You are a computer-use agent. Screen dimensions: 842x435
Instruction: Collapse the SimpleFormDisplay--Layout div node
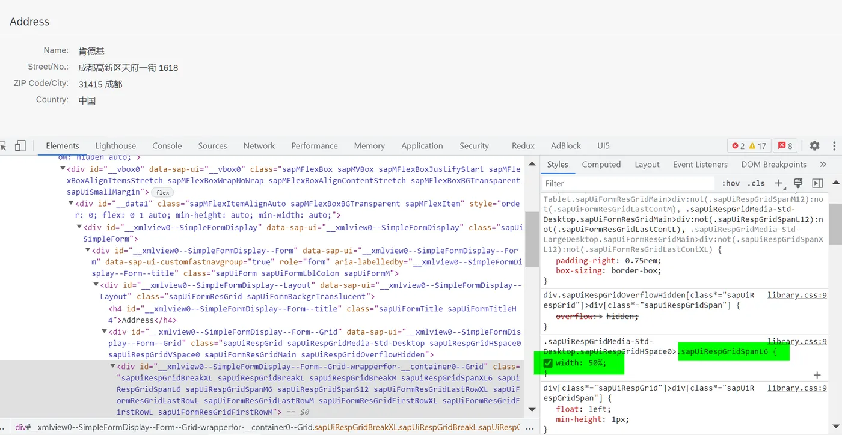[x=96, y=285]
